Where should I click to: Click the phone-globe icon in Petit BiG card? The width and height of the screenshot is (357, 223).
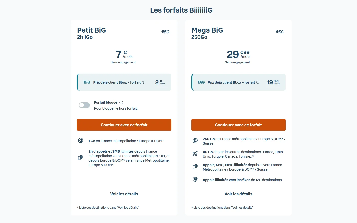click(81, 158)
